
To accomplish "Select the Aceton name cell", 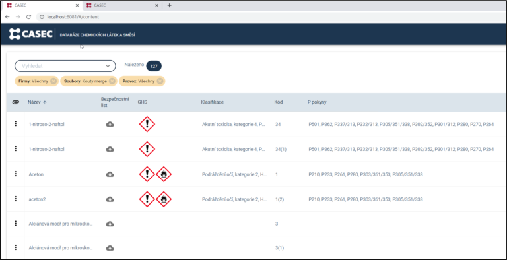I will pos(36,174).
